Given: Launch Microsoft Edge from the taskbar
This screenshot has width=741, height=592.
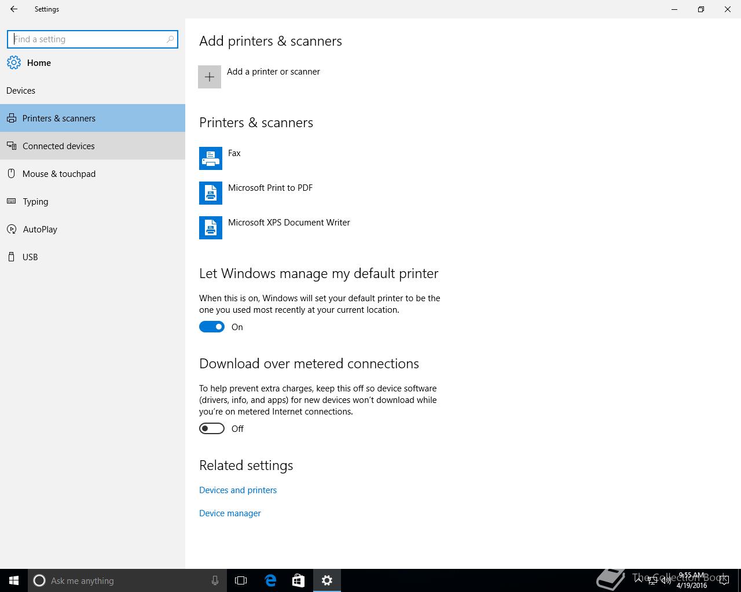Looking at the screenshot, I should [270, 580].
